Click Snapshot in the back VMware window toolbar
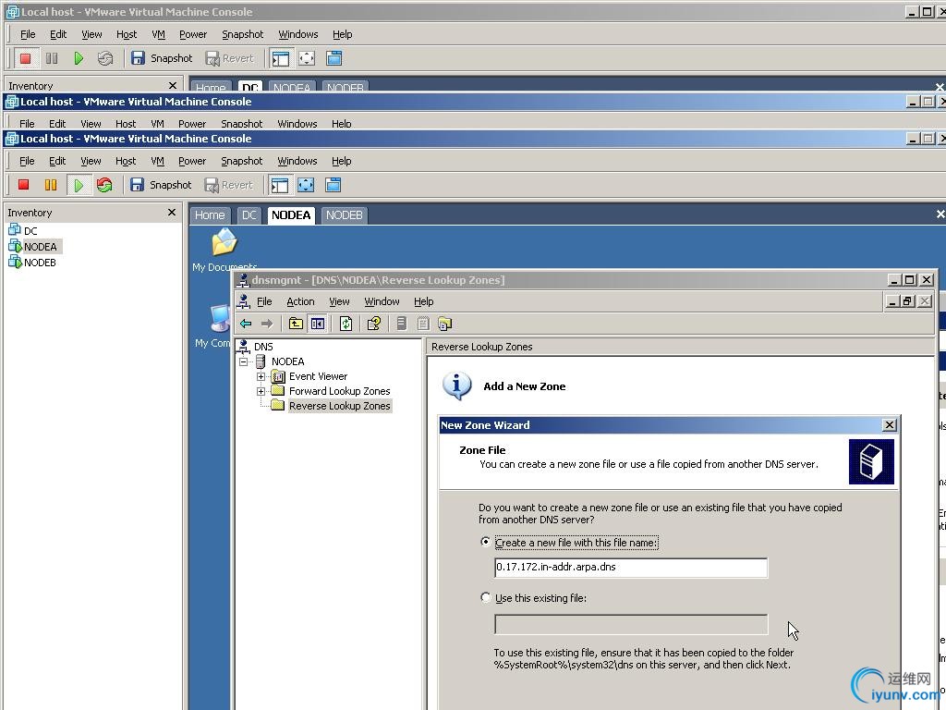 (163, 58)
